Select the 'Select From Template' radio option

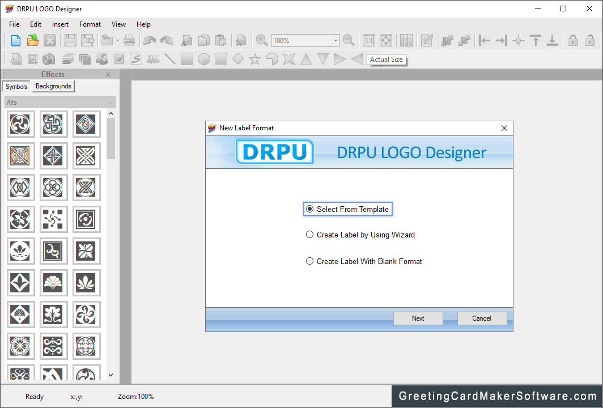pyautogui.click(x=347, y=209)
